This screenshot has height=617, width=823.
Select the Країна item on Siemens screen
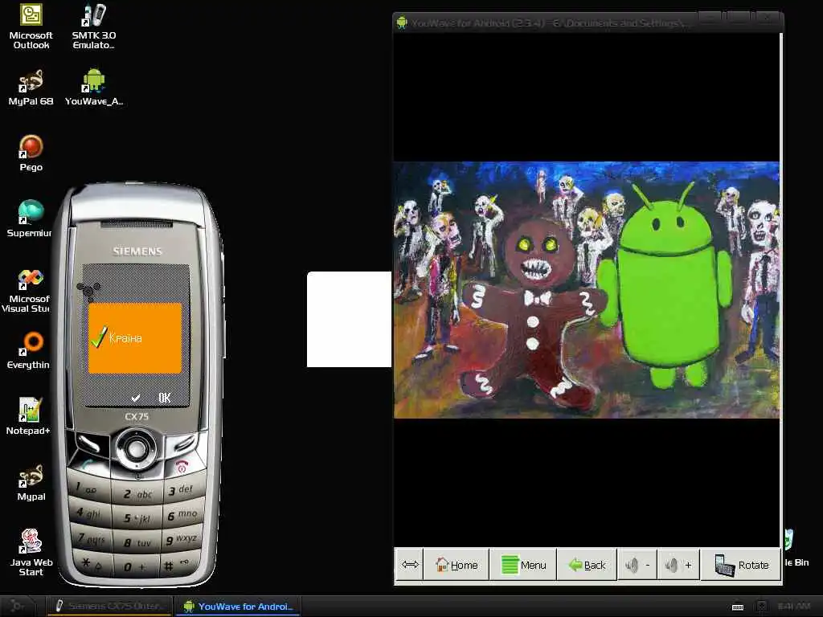(135, 338)
